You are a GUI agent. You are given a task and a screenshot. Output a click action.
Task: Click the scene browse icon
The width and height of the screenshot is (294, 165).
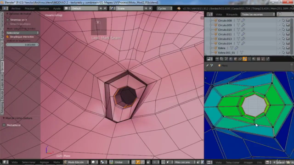coord(112,8)
